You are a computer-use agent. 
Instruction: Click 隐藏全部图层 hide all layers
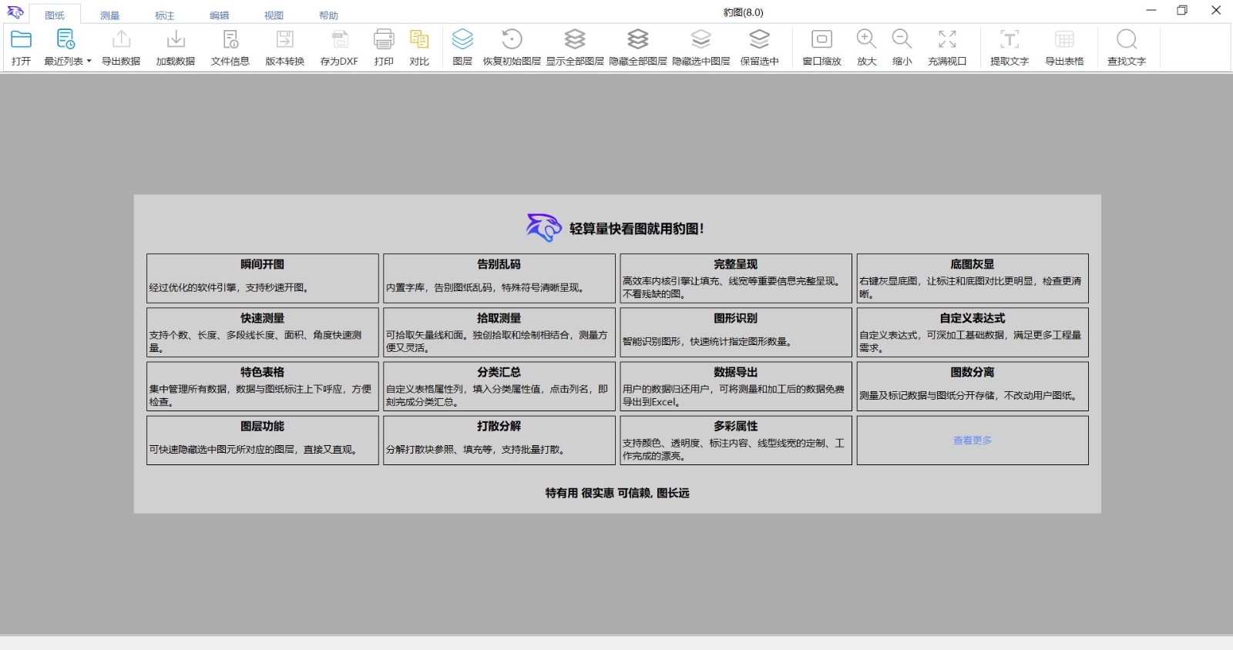pos(638,39)
